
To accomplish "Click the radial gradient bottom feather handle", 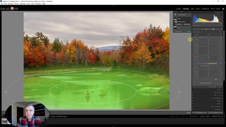I will (x=93, y=103).
